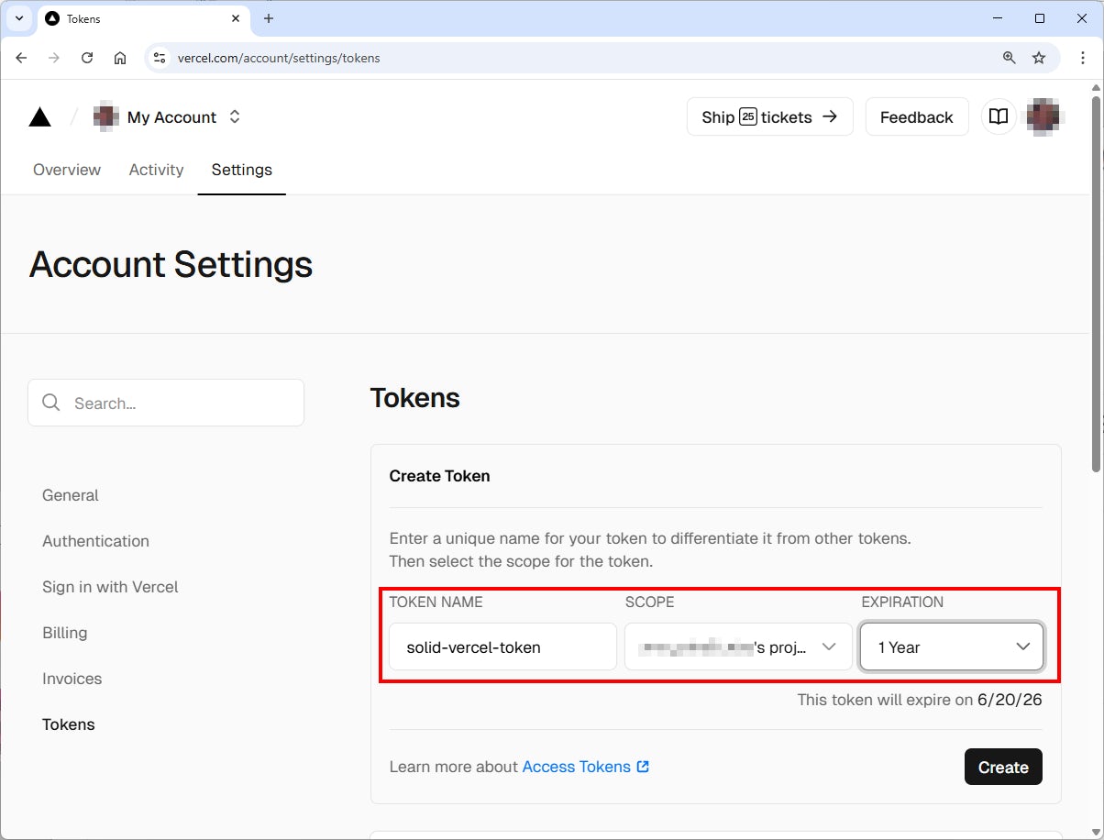The width and height of the screenshot is (1104, 840).
Task: Click the page scrollbar on the right
Action: (x=1097, y=275)
